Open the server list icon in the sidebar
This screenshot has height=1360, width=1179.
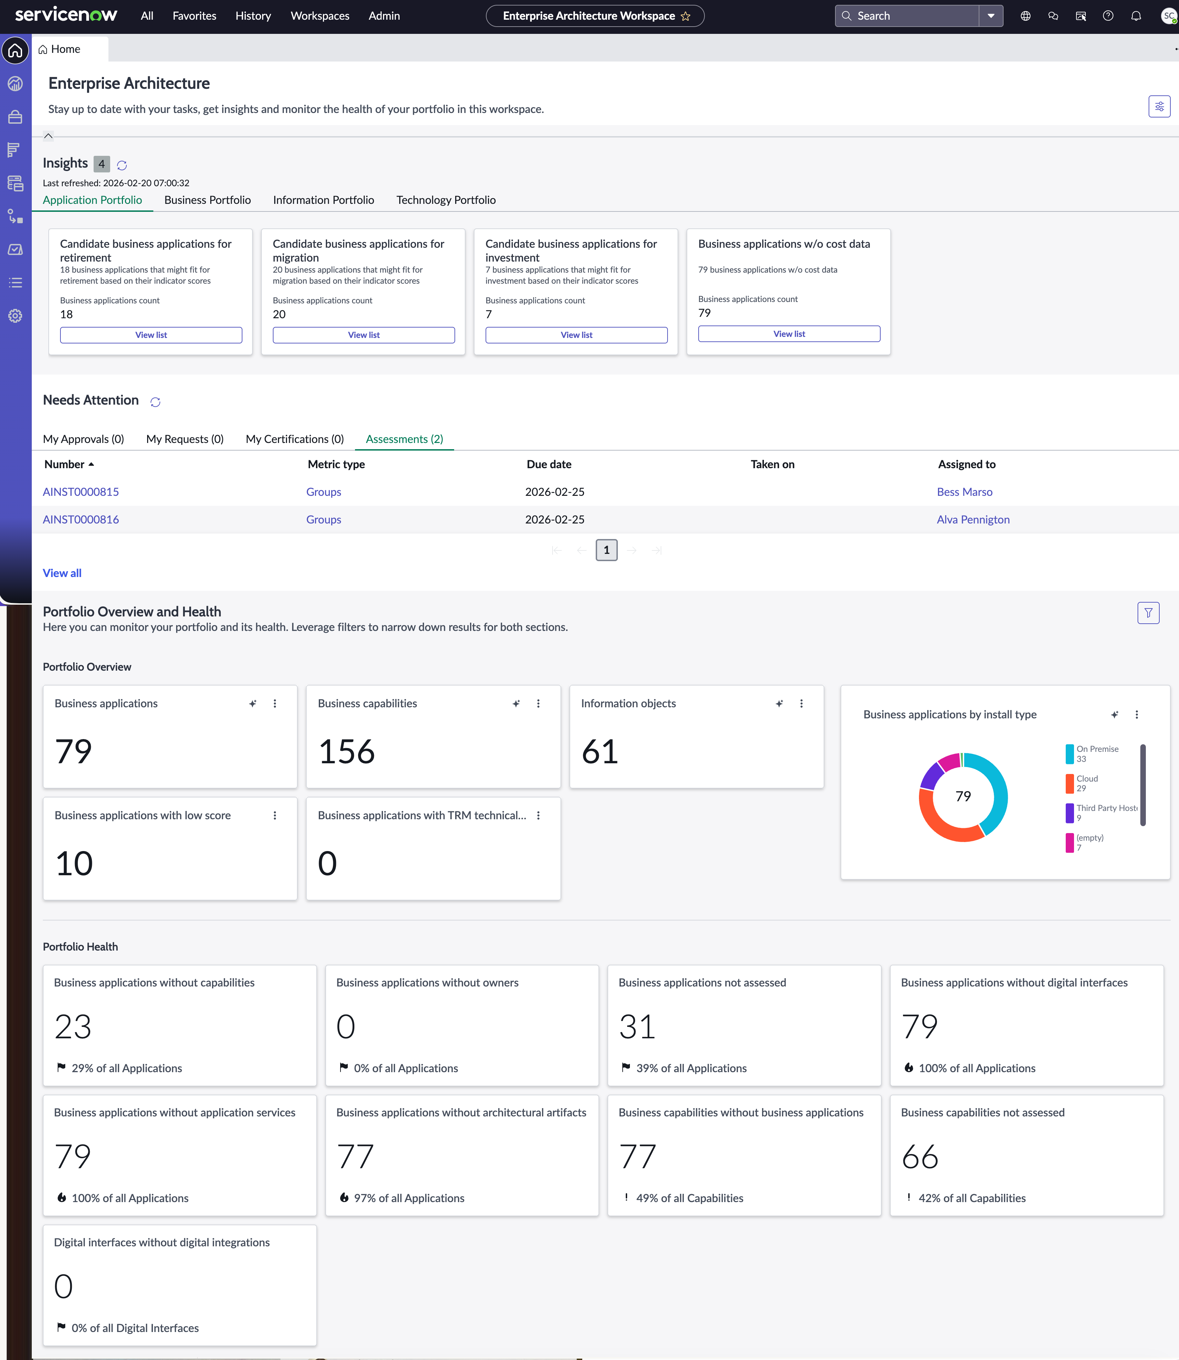[15, 183]
